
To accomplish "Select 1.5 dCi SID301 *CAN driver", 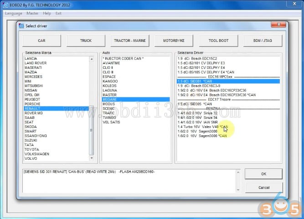I will (228, 81).
